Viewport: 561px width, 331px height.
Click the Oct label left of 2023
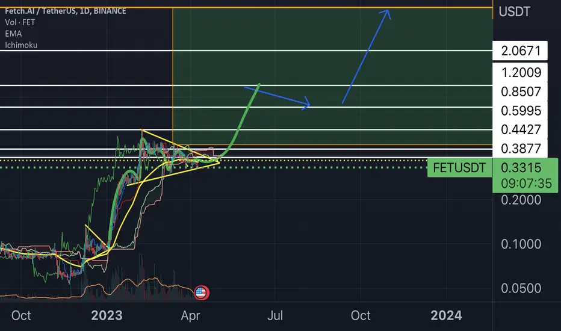tap(21, 315)
